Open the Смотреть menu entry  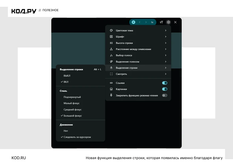[138, 74]
